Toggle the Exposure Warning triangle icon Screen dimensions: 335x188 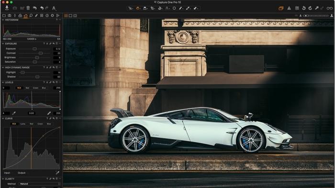[289, 8]
